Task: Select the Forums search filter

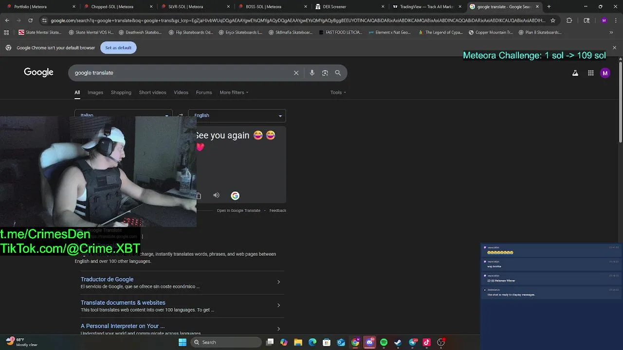Action: click(x=204, y=92)
